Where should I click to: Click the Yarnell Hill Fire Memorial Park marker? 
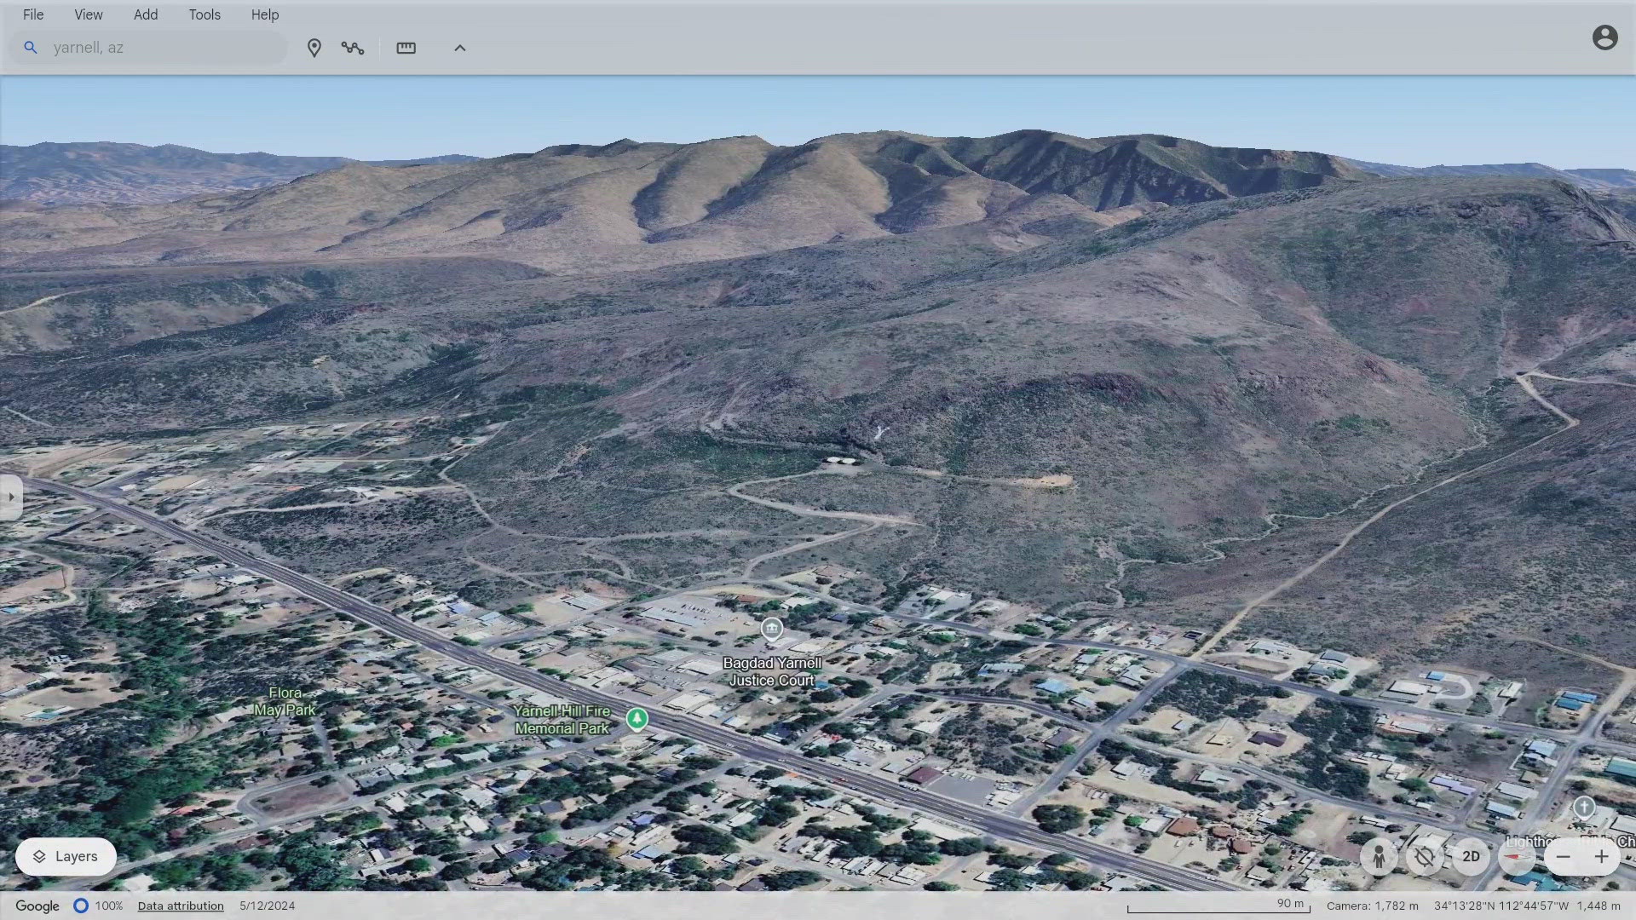click(x=637, y=719)
